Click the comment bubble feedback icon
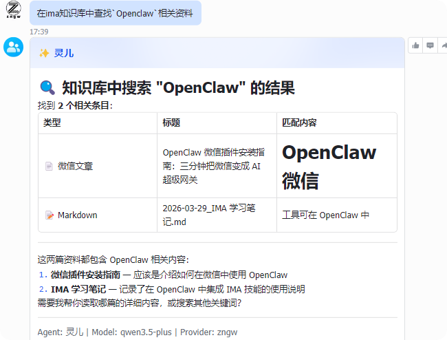Image resolution: width=447 pixels, height=340 pixels. point(430,45)
